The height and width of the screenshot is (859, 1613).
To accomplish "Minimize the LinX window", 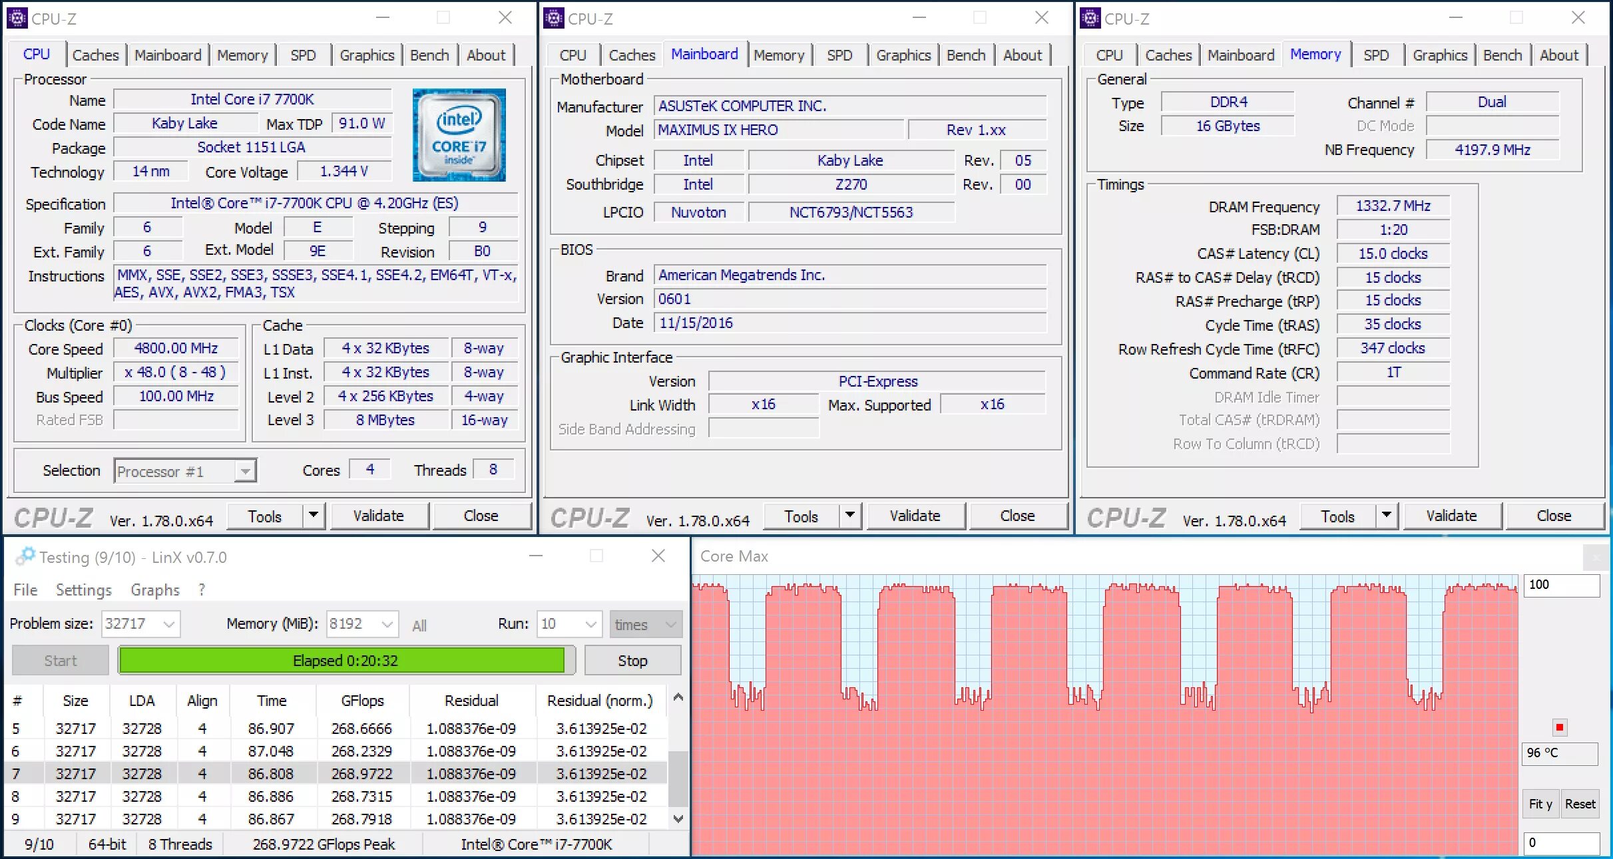I will coord(536,556).
